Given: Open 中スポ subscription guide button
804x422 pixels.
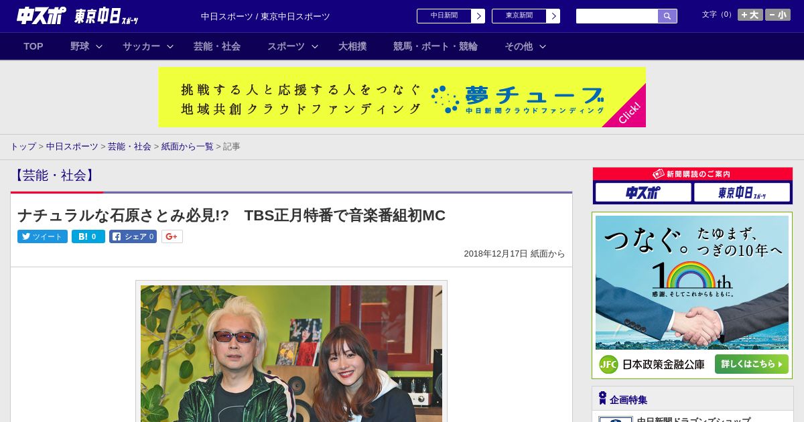Looking at the screenshot, I should [643, 193].
